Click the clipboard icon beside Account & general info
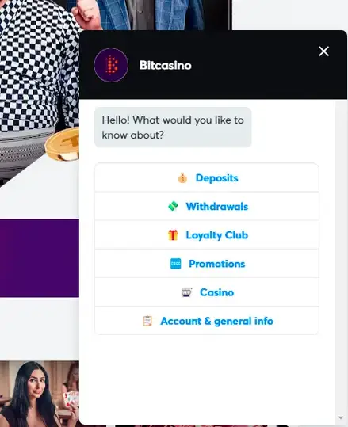Viewport: 348px width, 427px height. 147,321
